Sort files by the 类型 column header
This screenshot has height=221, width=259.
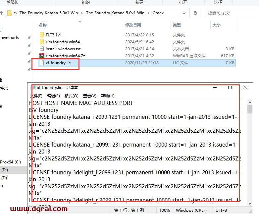177,25
